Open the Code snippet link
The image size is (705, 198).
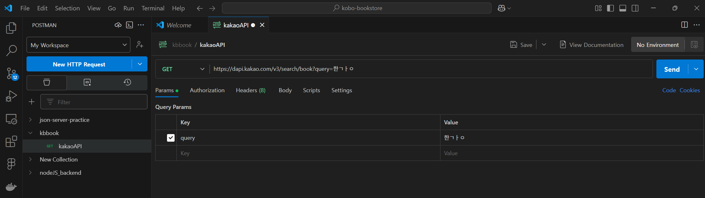(x=669, y=90)
